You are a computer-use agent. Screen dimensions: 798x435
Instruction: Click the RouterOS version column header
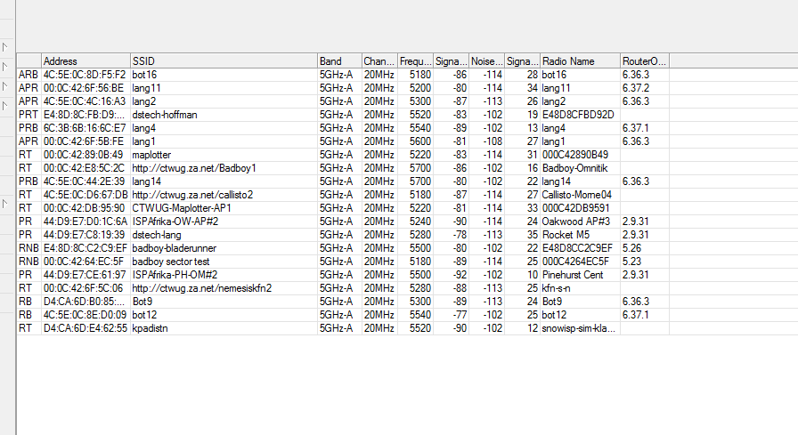pos(643,60)
